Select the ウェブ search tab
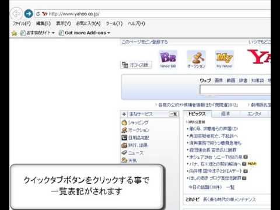Image resolution: width=280 pixels, height=210 pixels. pyautogui.click(x=205, y=80)
